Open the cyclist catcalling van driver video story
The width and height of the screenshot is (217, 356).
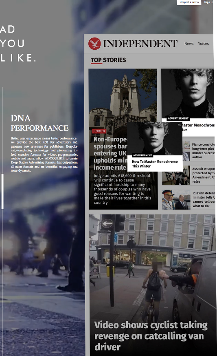[151, 336]
